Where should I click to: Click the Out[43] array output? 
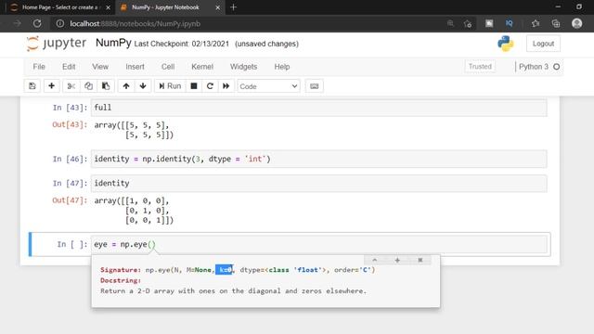click(x=134, y=130)
